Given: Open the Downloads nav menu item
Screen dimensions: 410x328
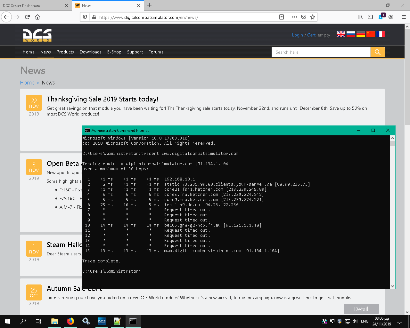Looking at the screenshot, I should click(91, 52).
